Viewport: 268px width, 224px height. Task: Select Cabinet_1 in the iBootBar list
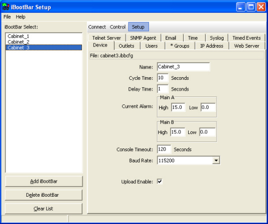[x=44, y=36]
